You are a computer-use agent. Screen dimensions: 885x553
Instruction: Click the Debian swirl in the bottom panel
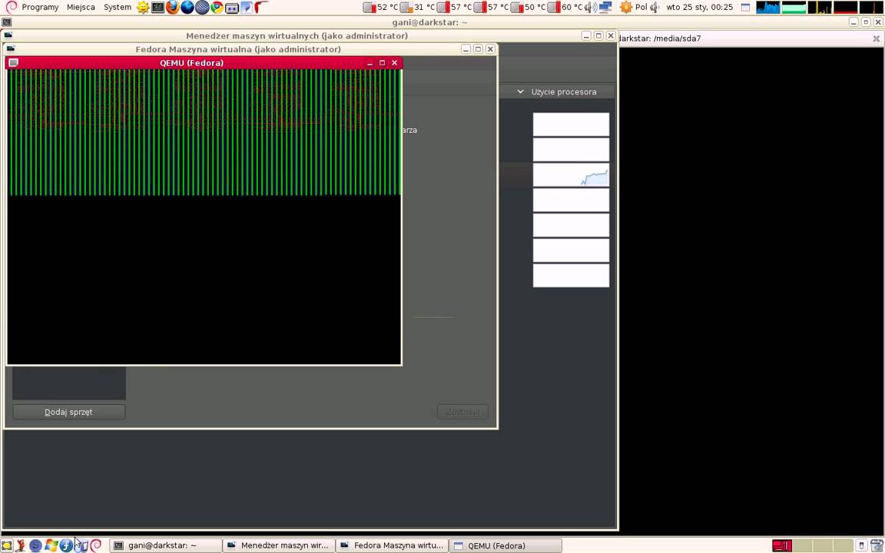pyautogui.click(x=95, y=545)
